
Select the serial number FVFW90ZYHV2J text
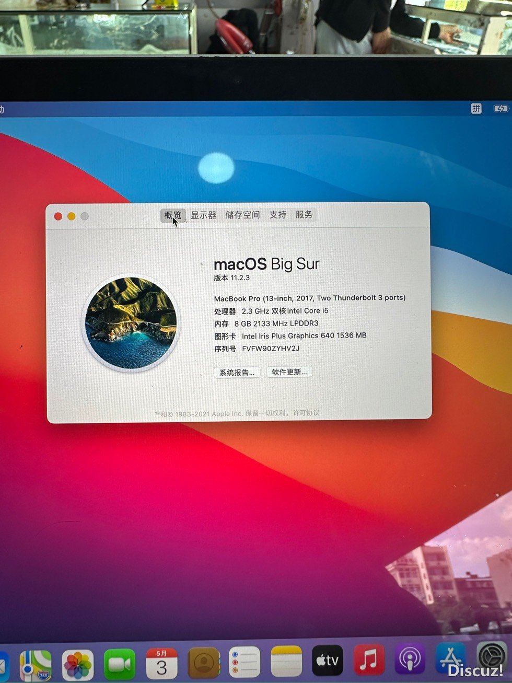click(x=271, y=349)
